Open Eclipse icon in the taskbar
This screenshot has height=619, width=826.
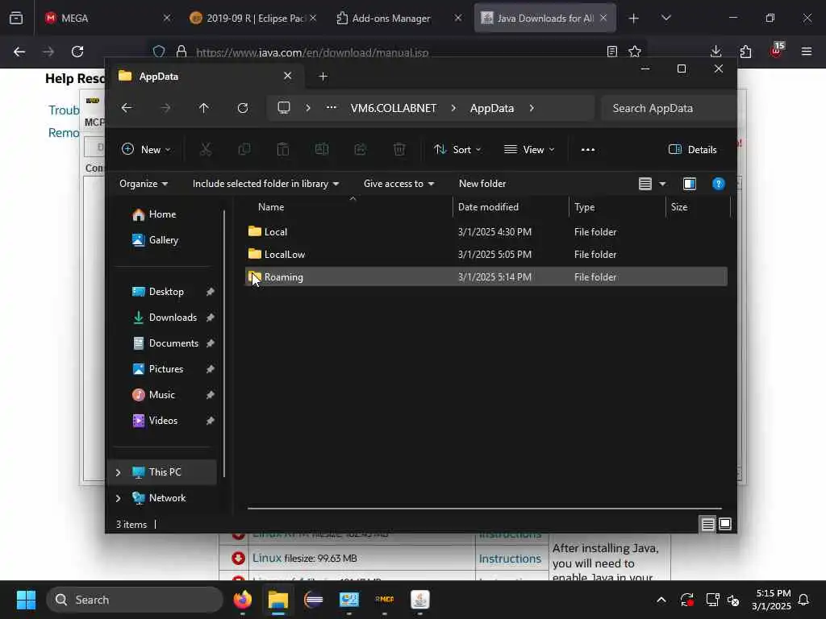(314, 600)
